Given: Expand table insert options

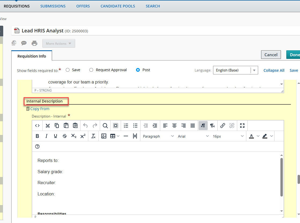Looking at the screenshot, I should (118, 136).
